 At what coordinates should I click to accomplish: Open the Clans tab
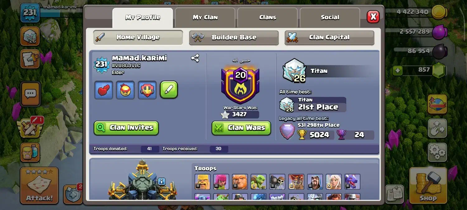[x=267, y=17]
